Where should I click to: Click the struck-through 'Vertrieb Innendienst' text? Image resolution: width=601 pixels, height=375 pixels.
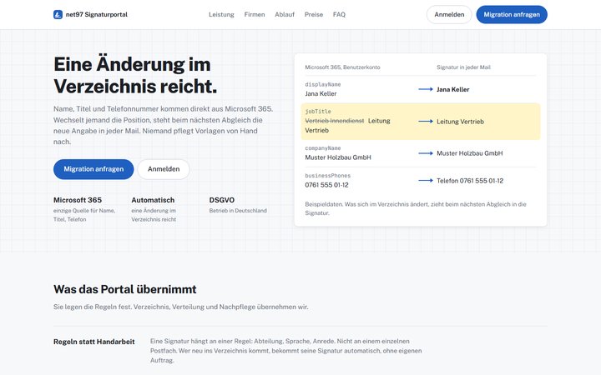(334, 121)
